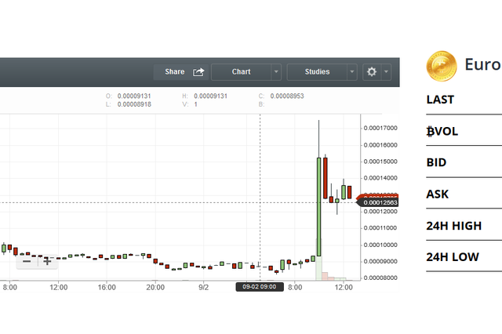Click the share arrow icon
Screen dimensions: 502x334
198,71
